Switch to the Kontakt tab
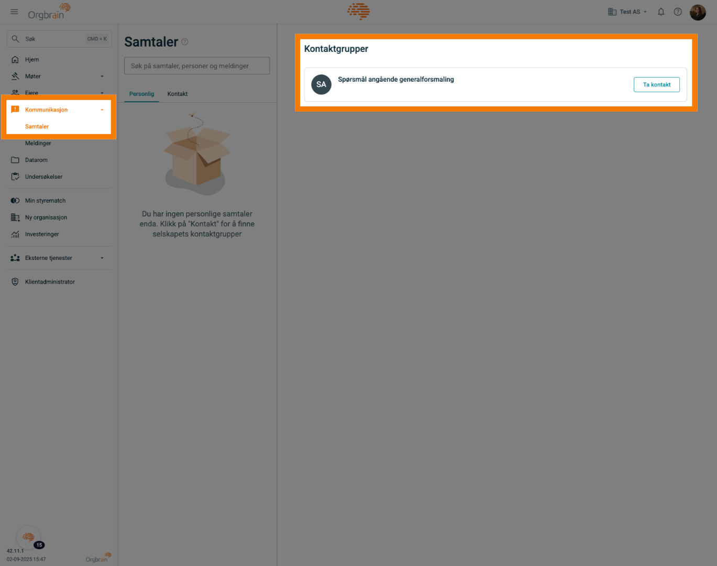This screenshot has height=566, width=717. pos(178,94)
